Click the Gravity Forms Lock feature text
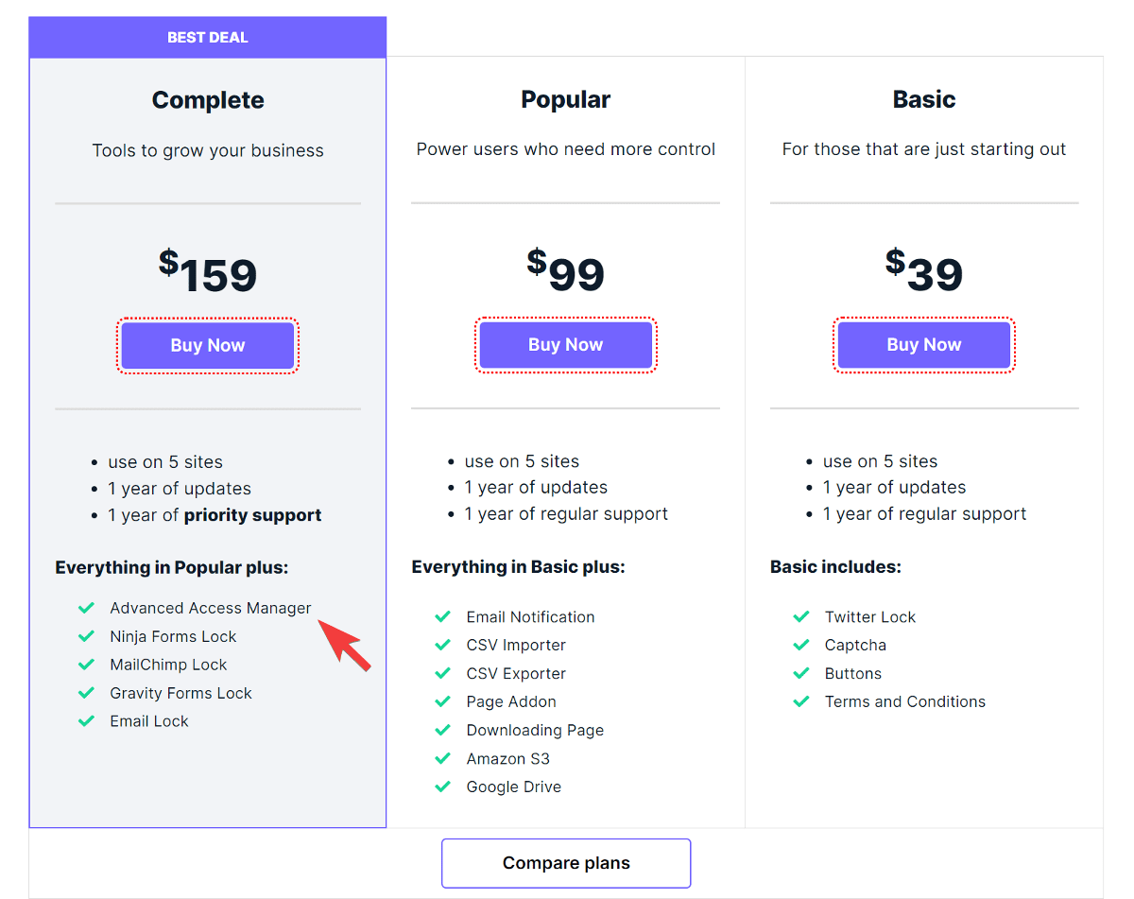Viewport: 1134px width, 899px height. [x=180, y=693]
